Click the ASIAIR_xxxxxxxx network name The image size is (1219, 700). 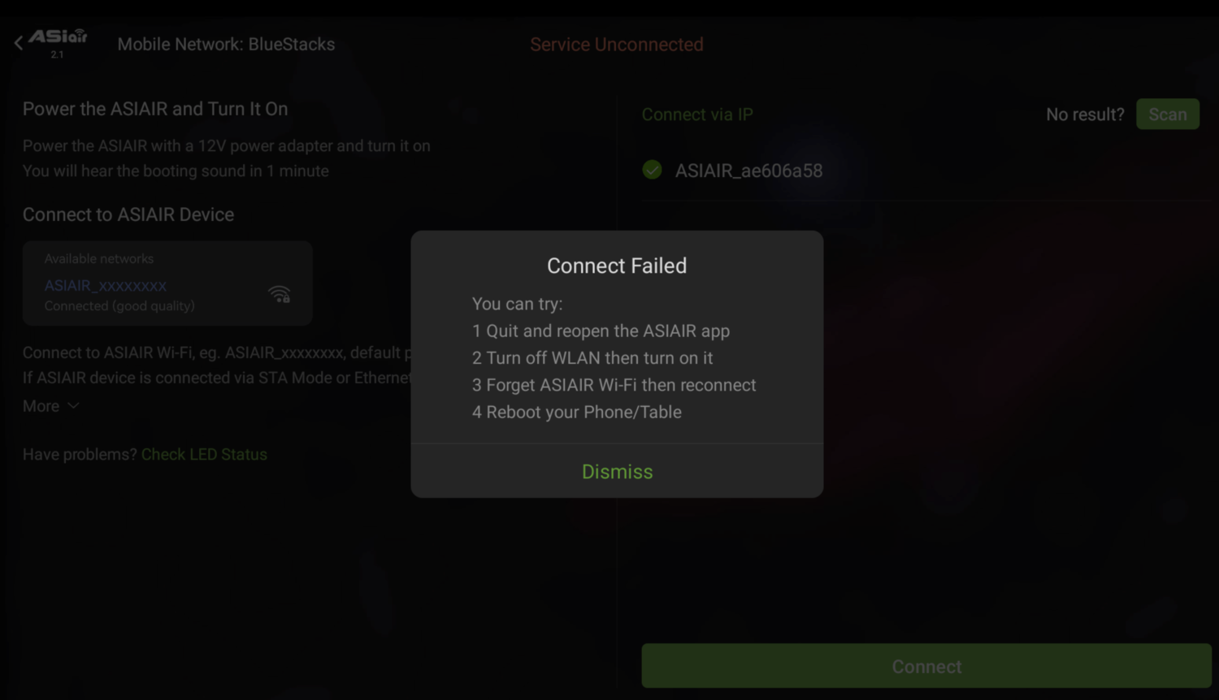pos(106,286)
